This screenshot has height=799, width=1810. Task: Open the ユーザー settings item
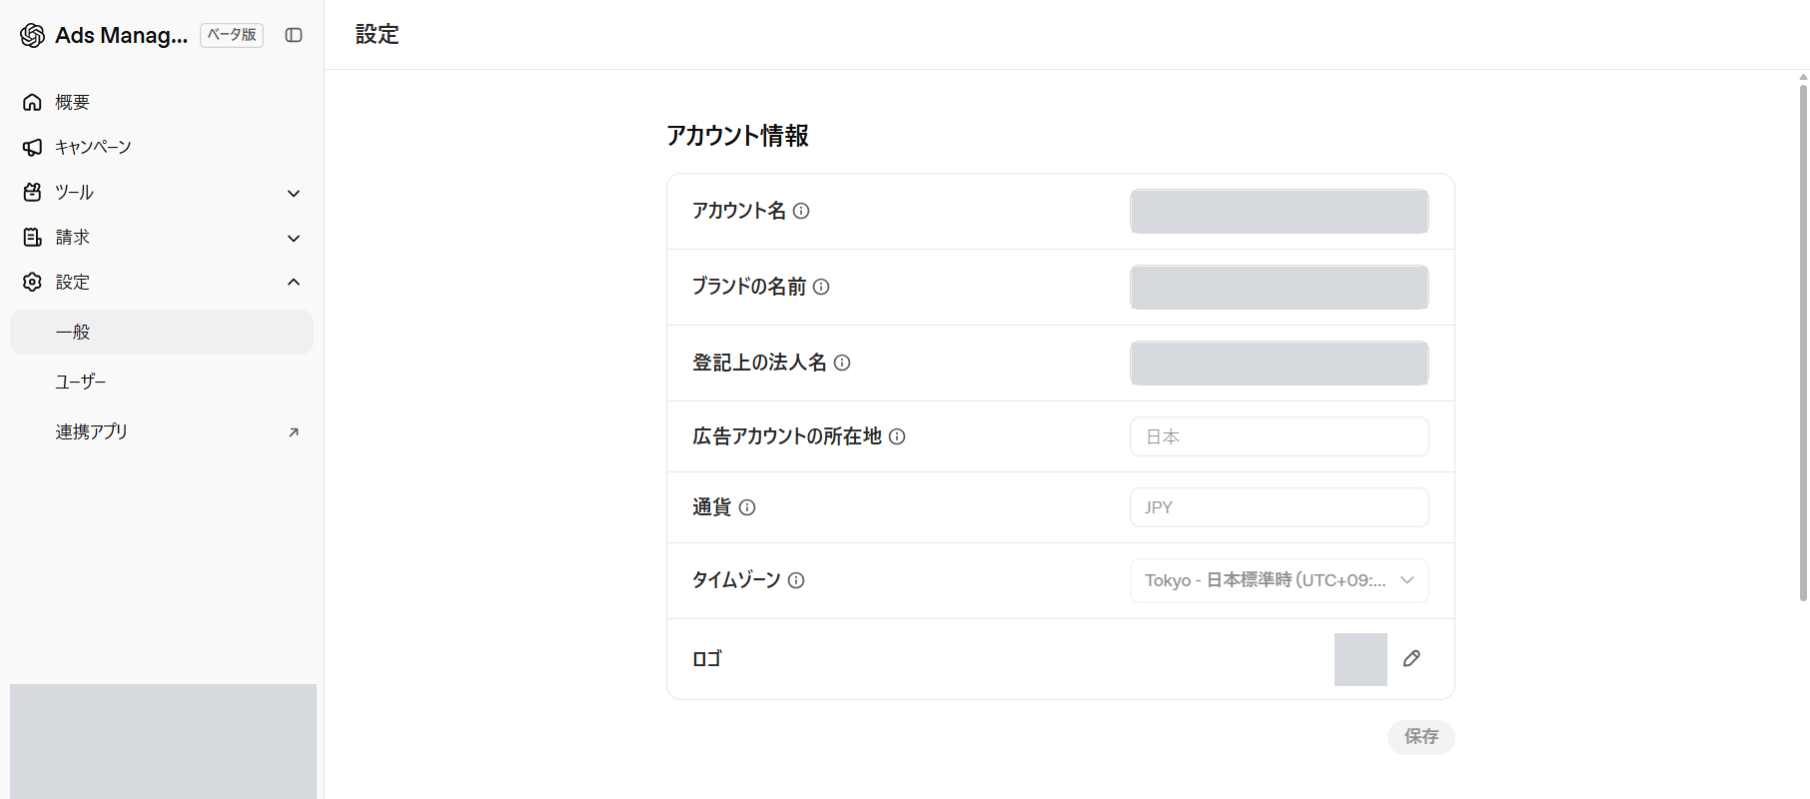[162, 382]
